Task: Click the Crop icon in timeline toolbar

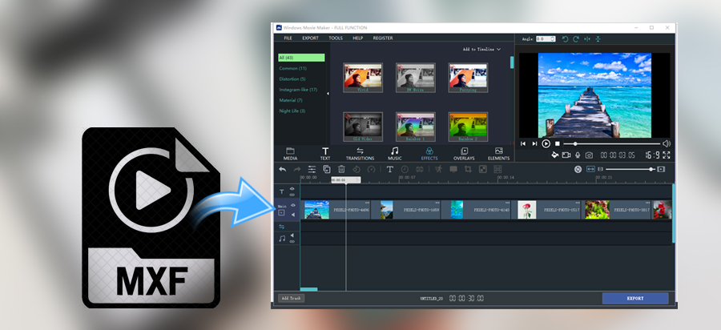Action: (468, 169)
